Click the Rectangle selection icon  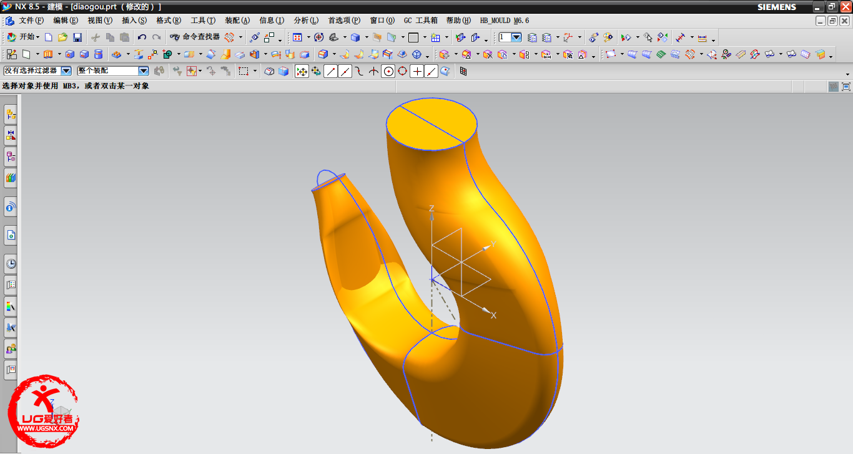(244, 71)
